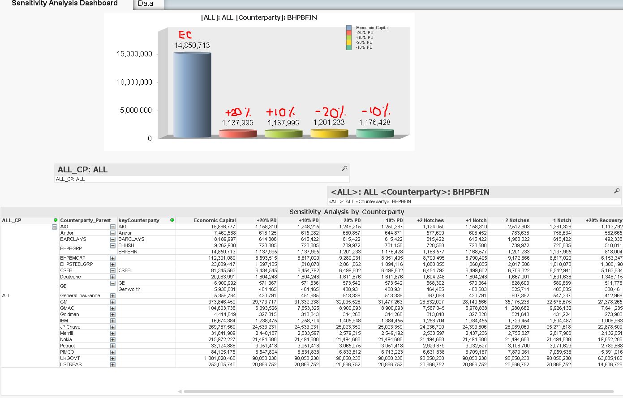Expand the PIMCO counterparty parent row
The width and height of the screenshot is (623, 398).
pos(112,352)
